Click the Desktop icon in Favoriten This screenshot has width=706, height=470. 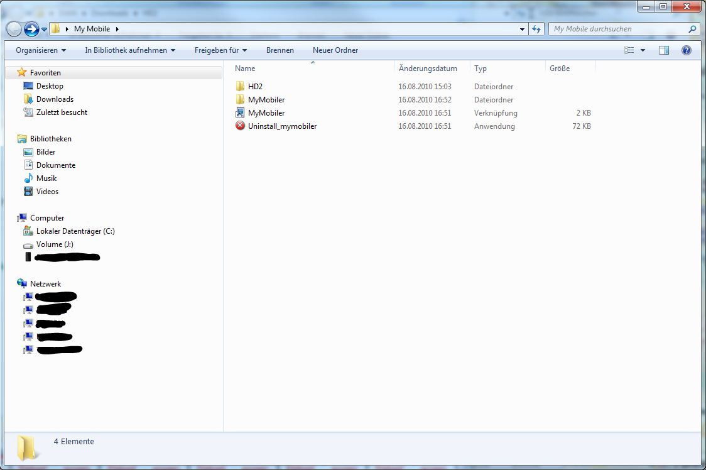[28, 85]
